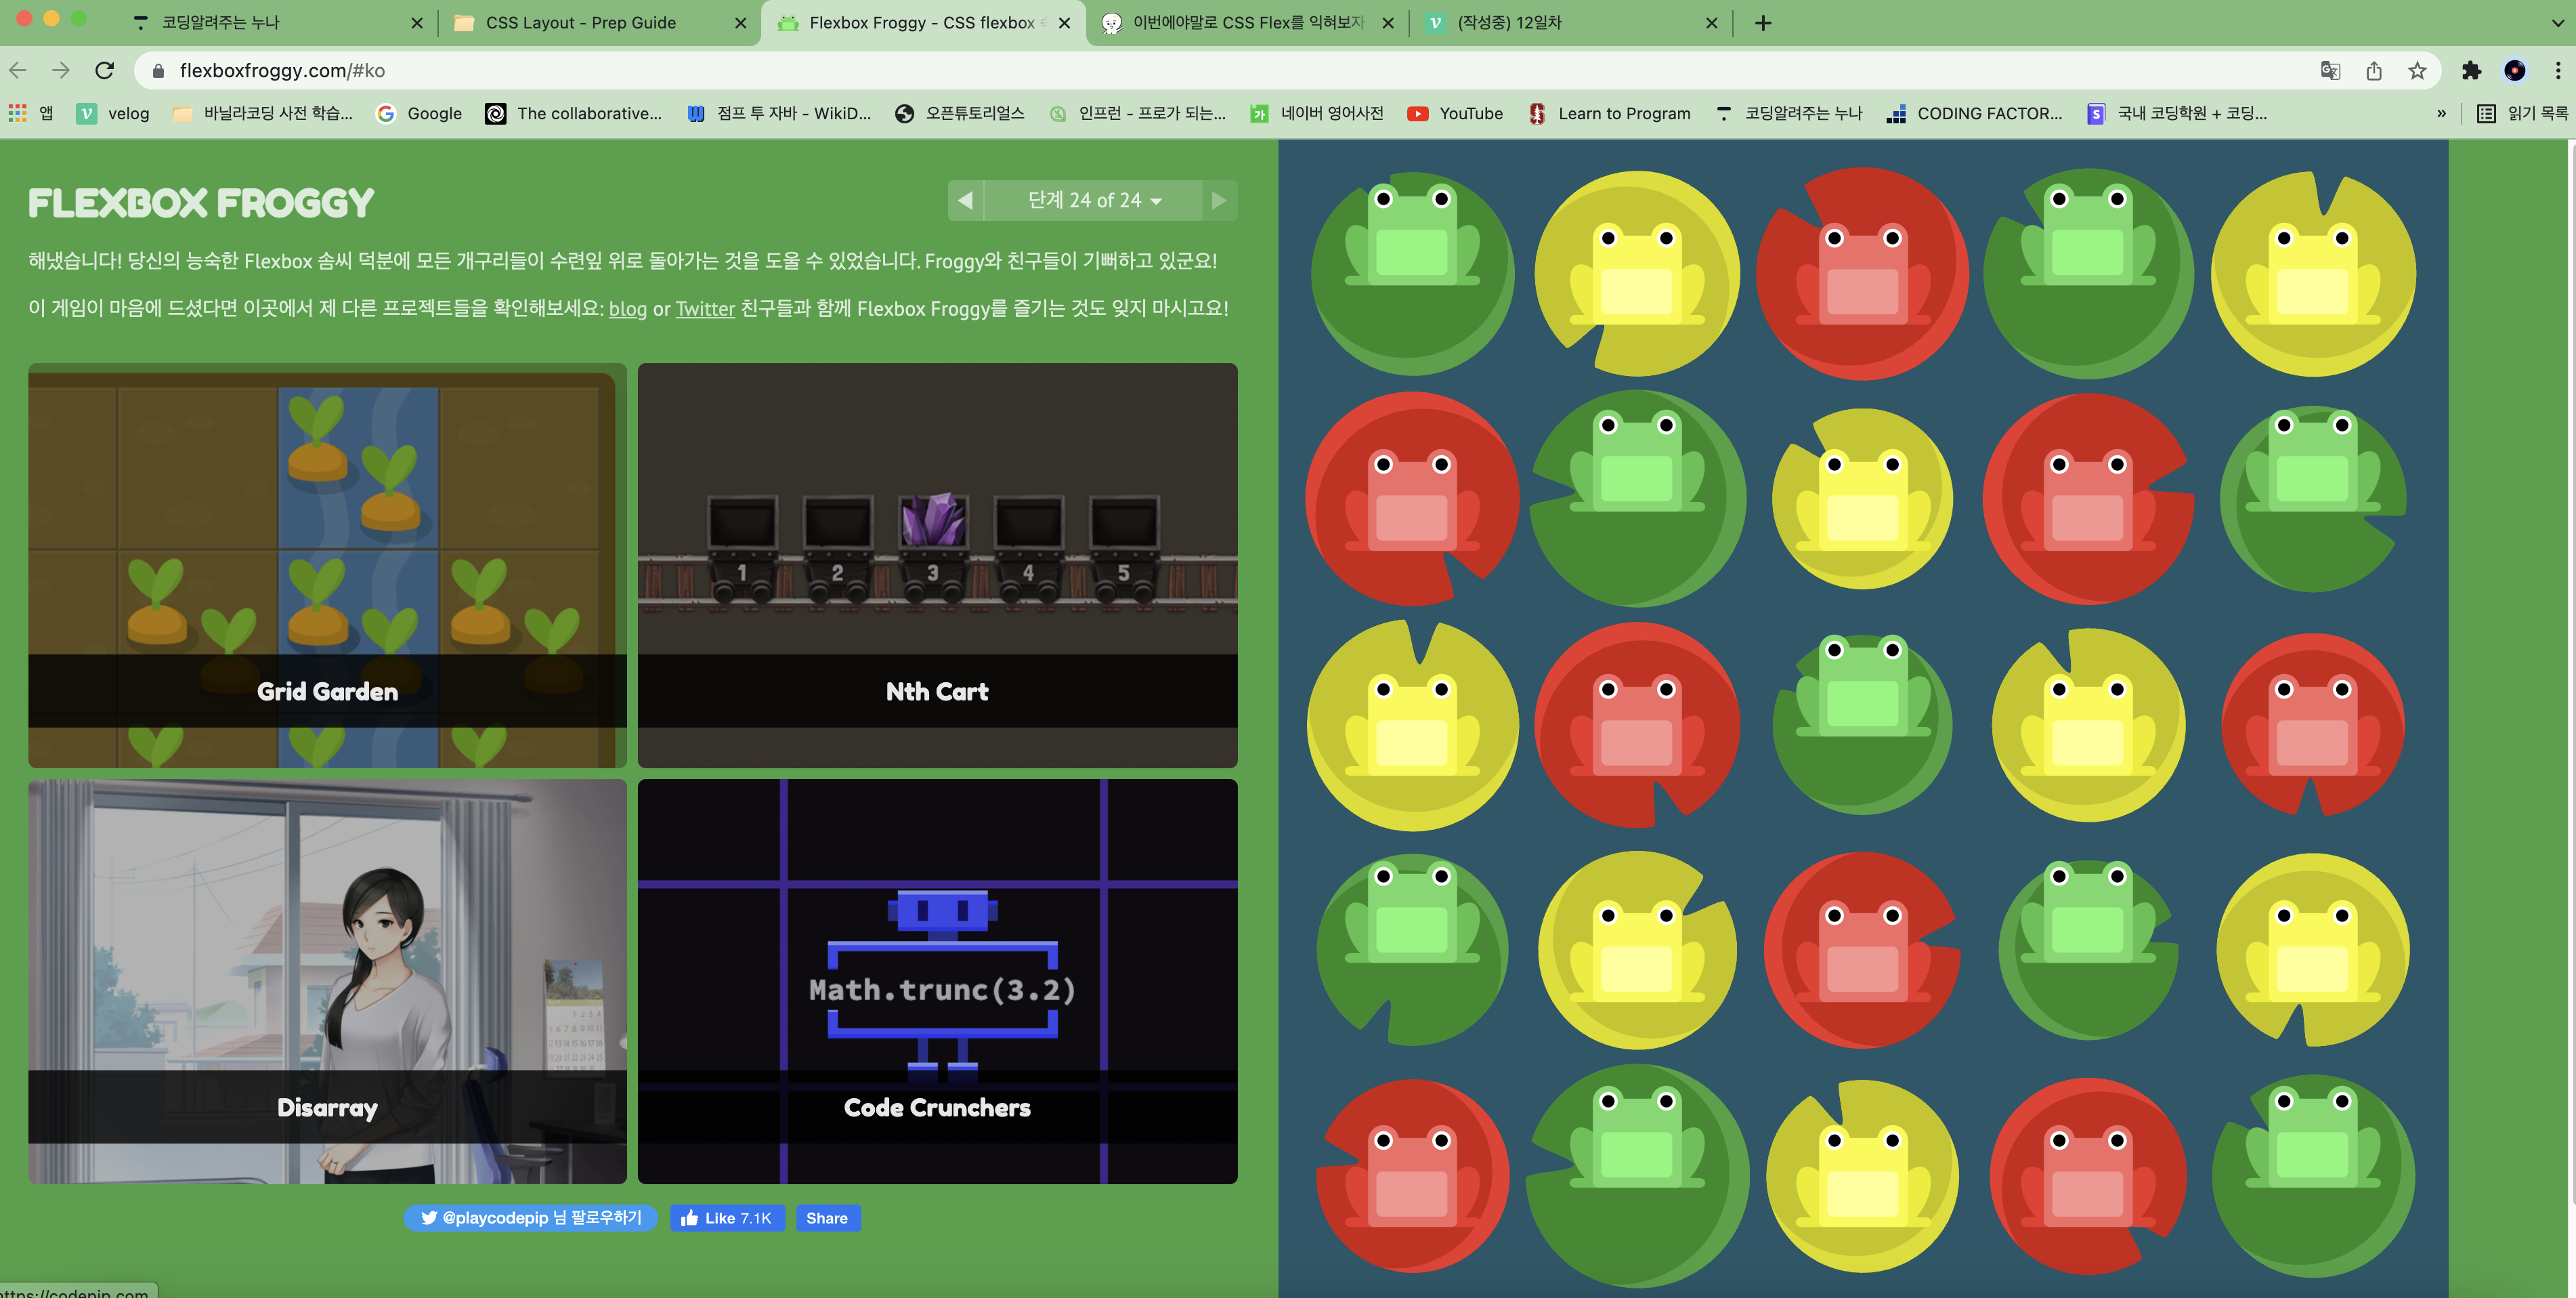2576x1298 pixels.
Task: Open The collaborative bookmark
Action: click(x=574, y=113)
